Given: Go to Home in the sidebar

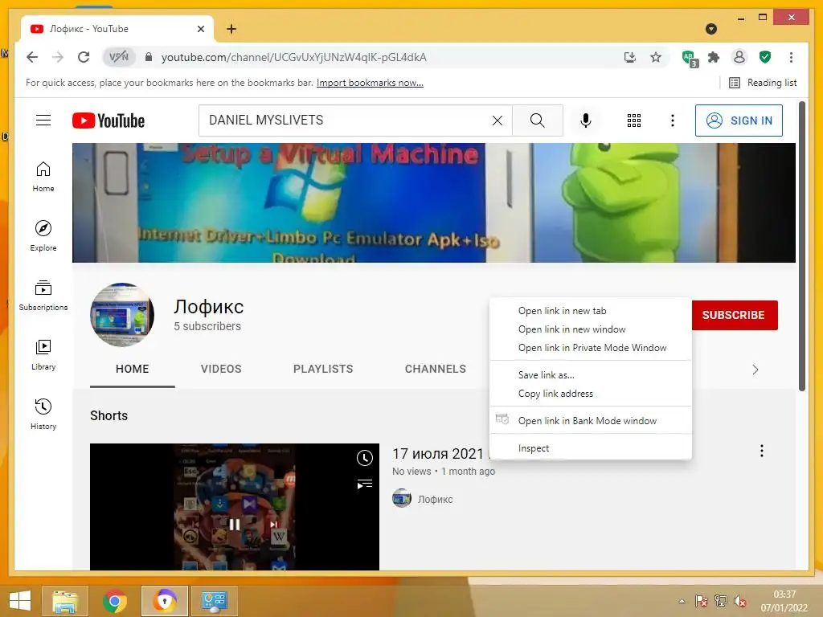Looking at the screenshot, I should pyautogui.click(x=43, y=177).
